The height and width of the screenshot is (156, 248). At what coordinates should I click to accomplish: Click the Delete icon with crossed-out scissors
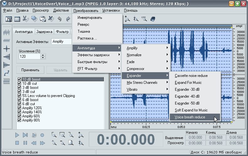point(51,19)
